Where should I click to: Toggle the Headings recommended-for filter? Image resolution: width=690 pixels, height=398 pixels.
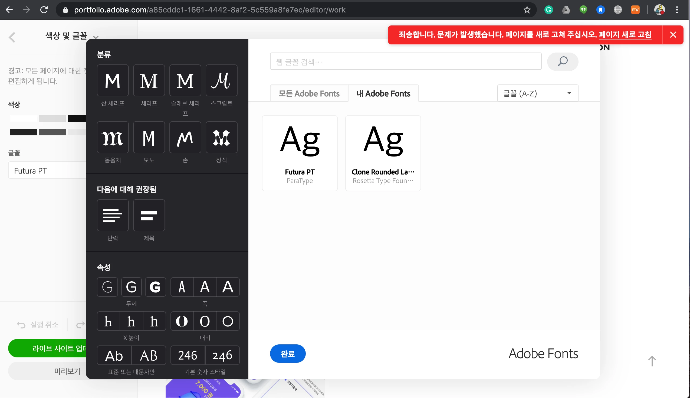(149, 216)
